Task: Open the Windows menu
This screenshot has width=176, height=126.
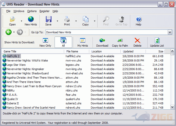Action: pyautogui.click(x=19, y=11)
